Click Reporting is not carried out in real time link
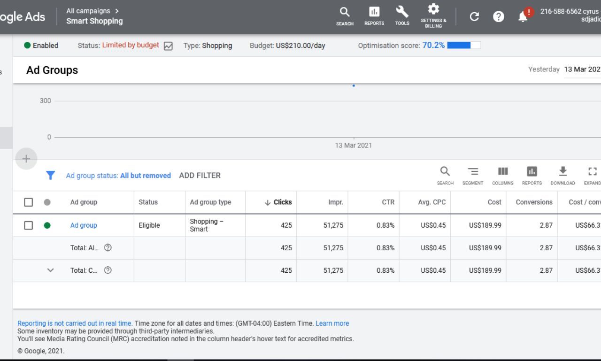Viewport: 601px width, 361px height. pos(75,323)
